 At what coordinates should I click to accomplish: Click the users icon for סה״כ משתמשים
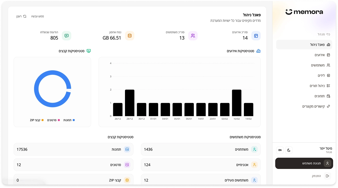tap(193, 36)
